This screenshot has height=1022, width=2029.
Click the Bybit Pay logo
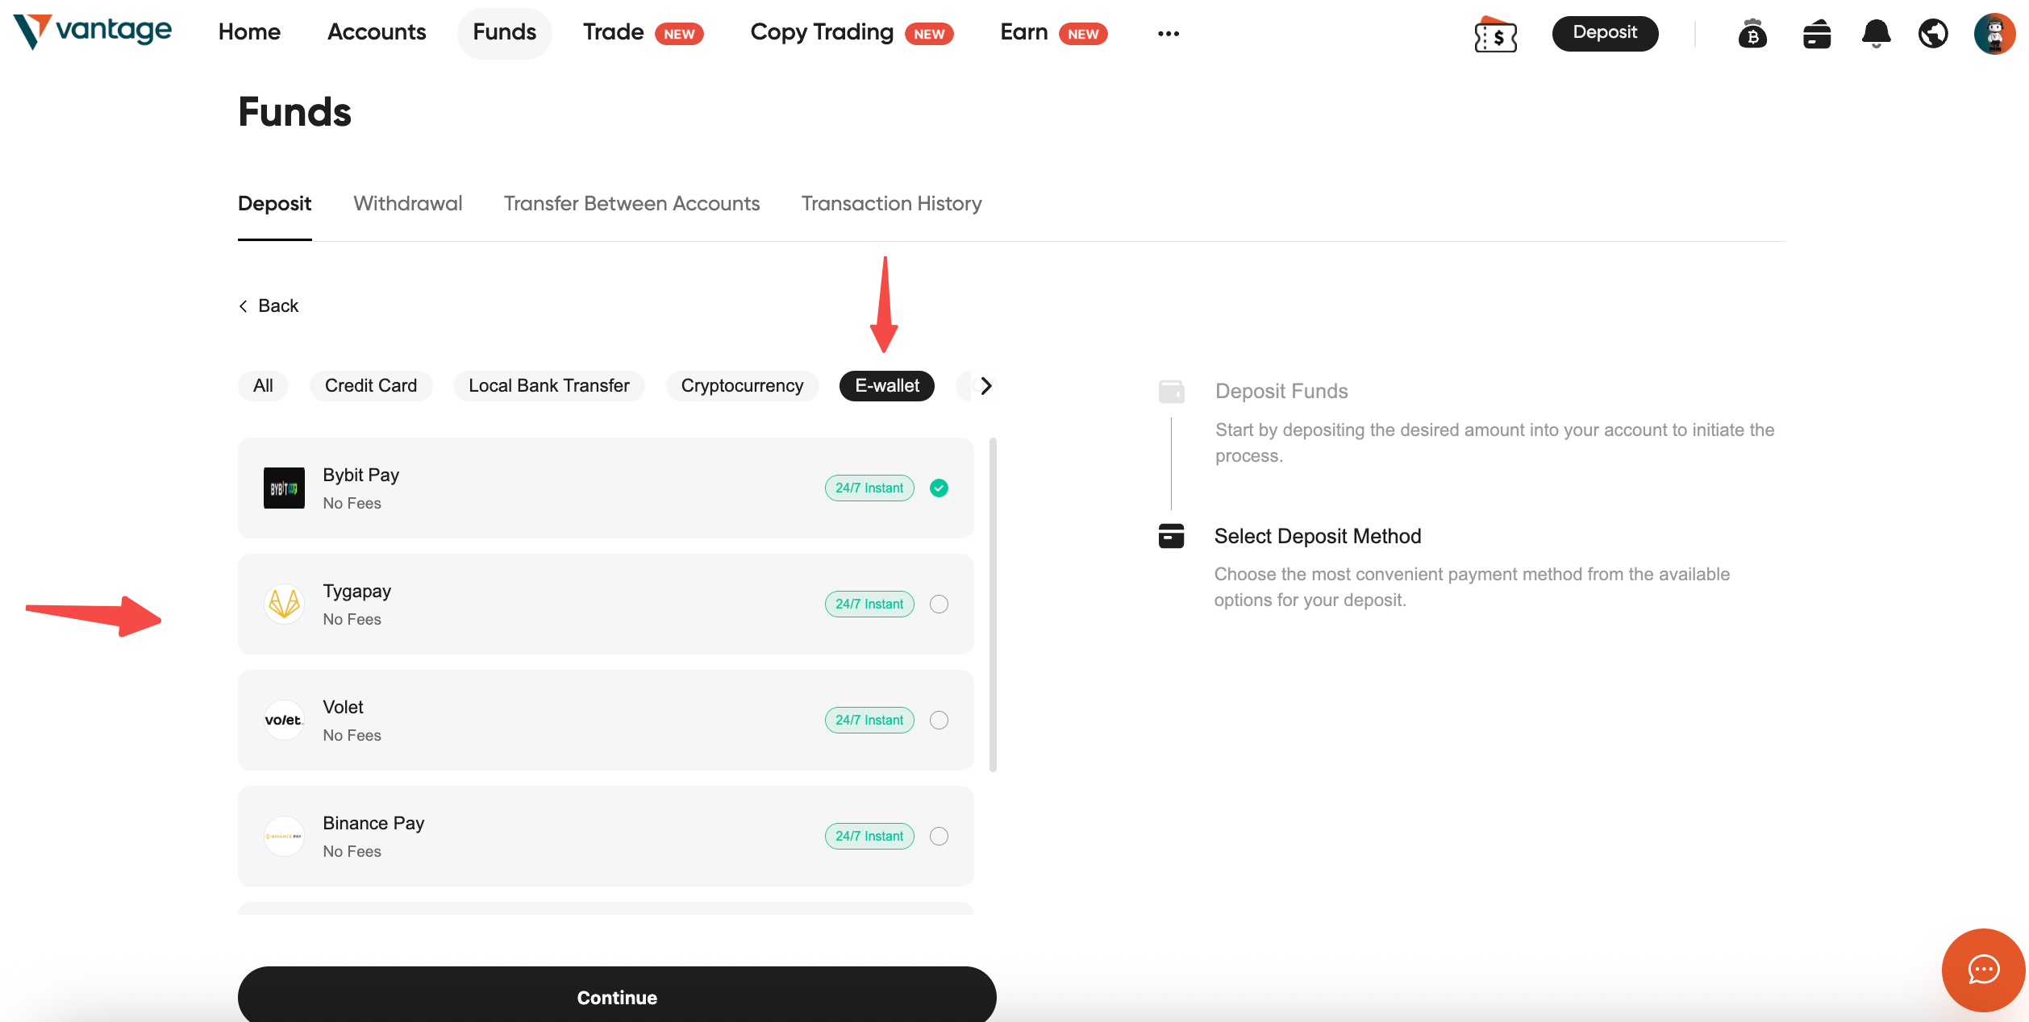tap(284, 488)
